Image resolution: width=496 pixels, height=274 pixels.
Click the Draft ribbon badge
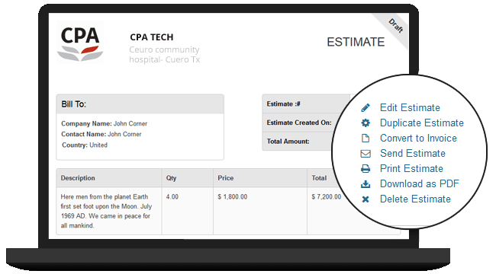[396, 26]
